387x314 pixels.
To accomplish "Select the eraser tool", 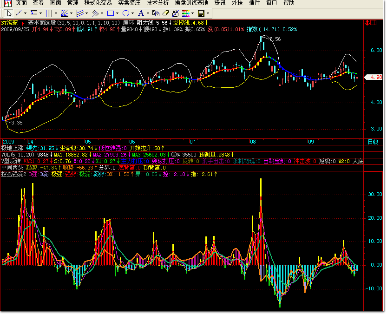I will (x=166, y=13).
